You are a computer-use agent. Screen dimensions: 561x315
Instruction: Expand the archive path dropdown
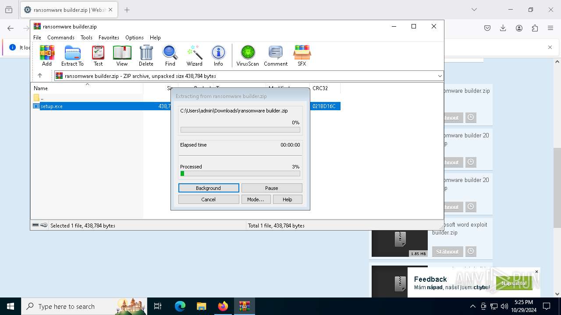coord(440,76)
